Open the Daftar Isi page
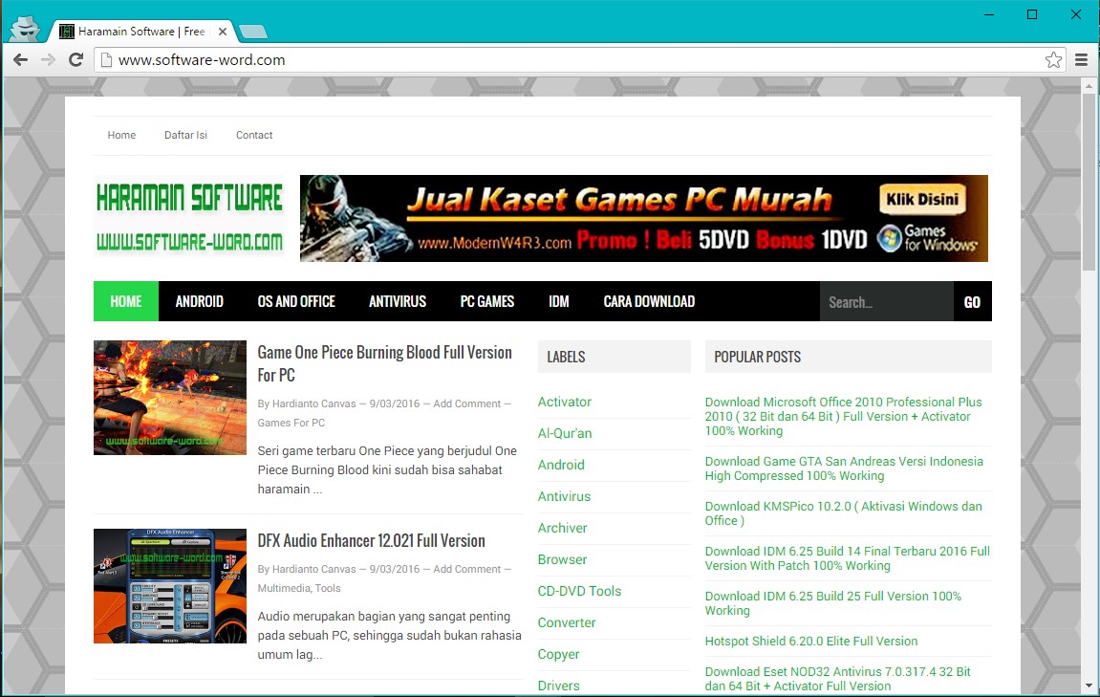The height and width of the screenshot is (697, 1100). tap(186, 135)
